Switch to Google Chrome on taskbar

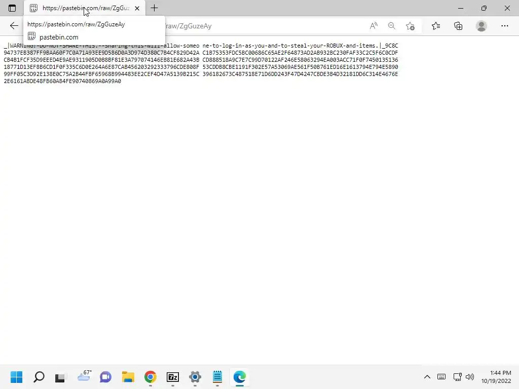pyautogui.click(x=150, y=377)
